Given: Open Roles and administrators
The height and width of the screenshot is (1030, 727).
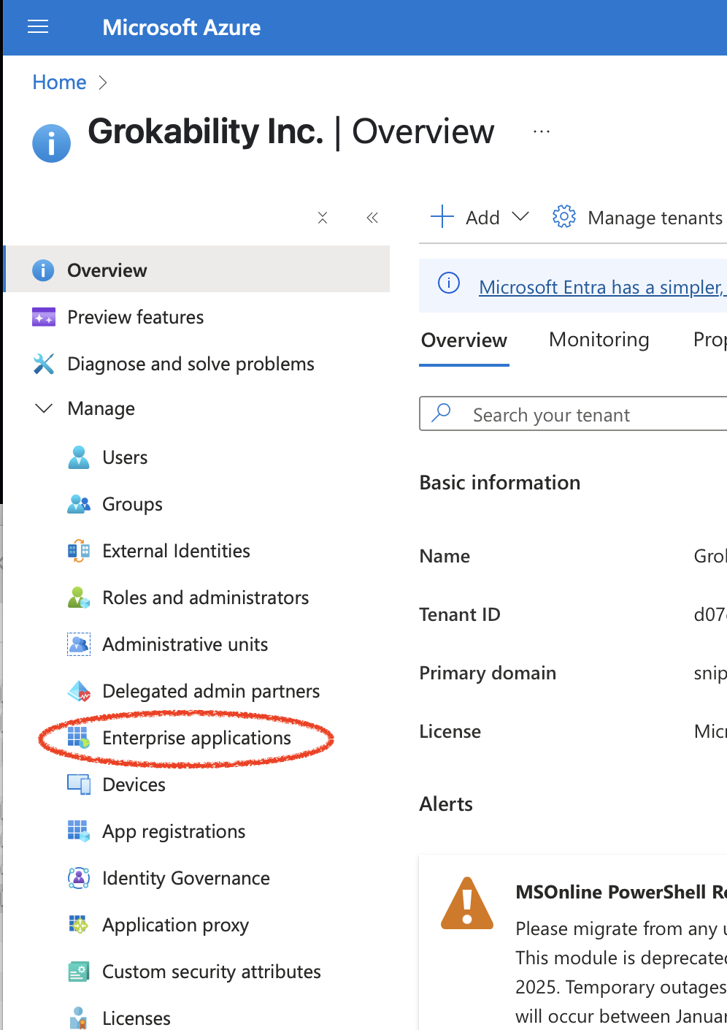Looking at the screenshot, I should click(205, 598).
